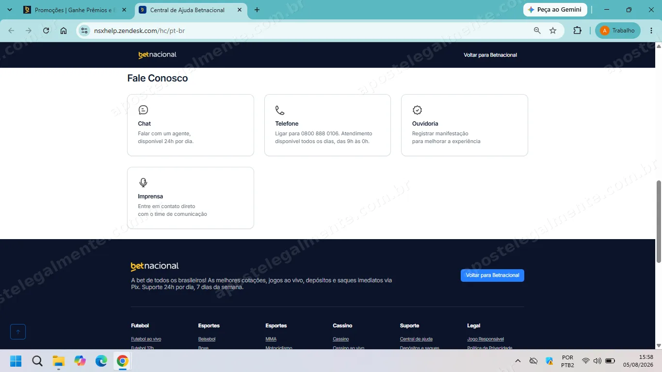Click the Chat speech bubble icon
Image resolution: width=662 pixels, height=372 pixels.
pyautogui.click(x=143, y=110)
